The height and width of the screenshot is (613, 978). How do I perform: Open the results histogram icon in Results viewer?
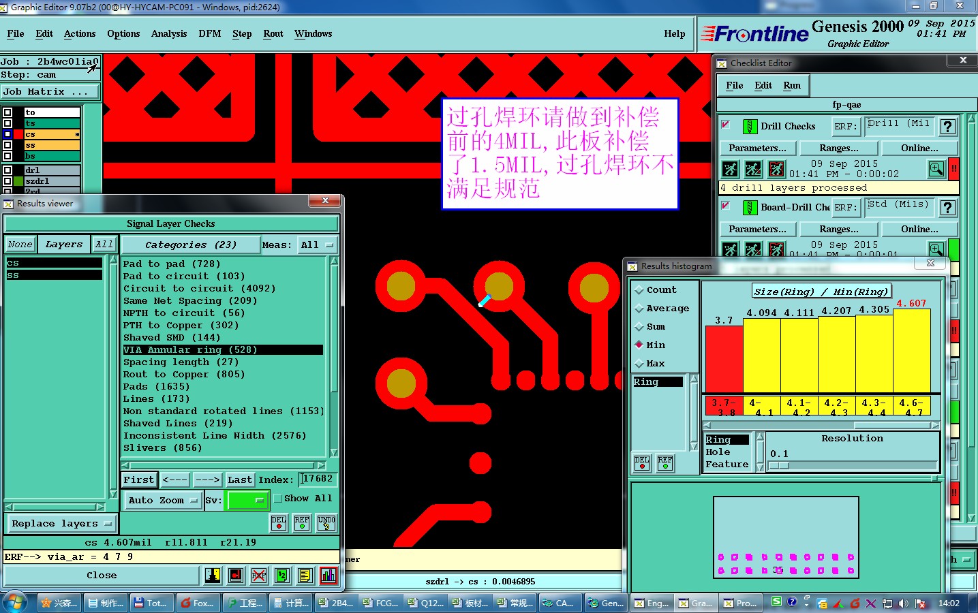point(328,576)
